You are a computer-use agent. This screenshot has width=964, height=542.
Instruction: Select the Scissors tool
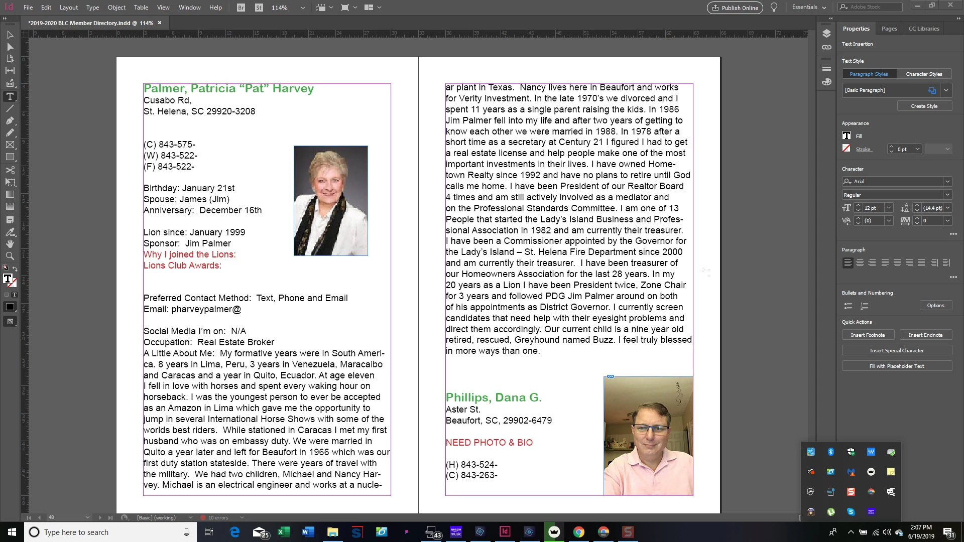click(10, 170)
